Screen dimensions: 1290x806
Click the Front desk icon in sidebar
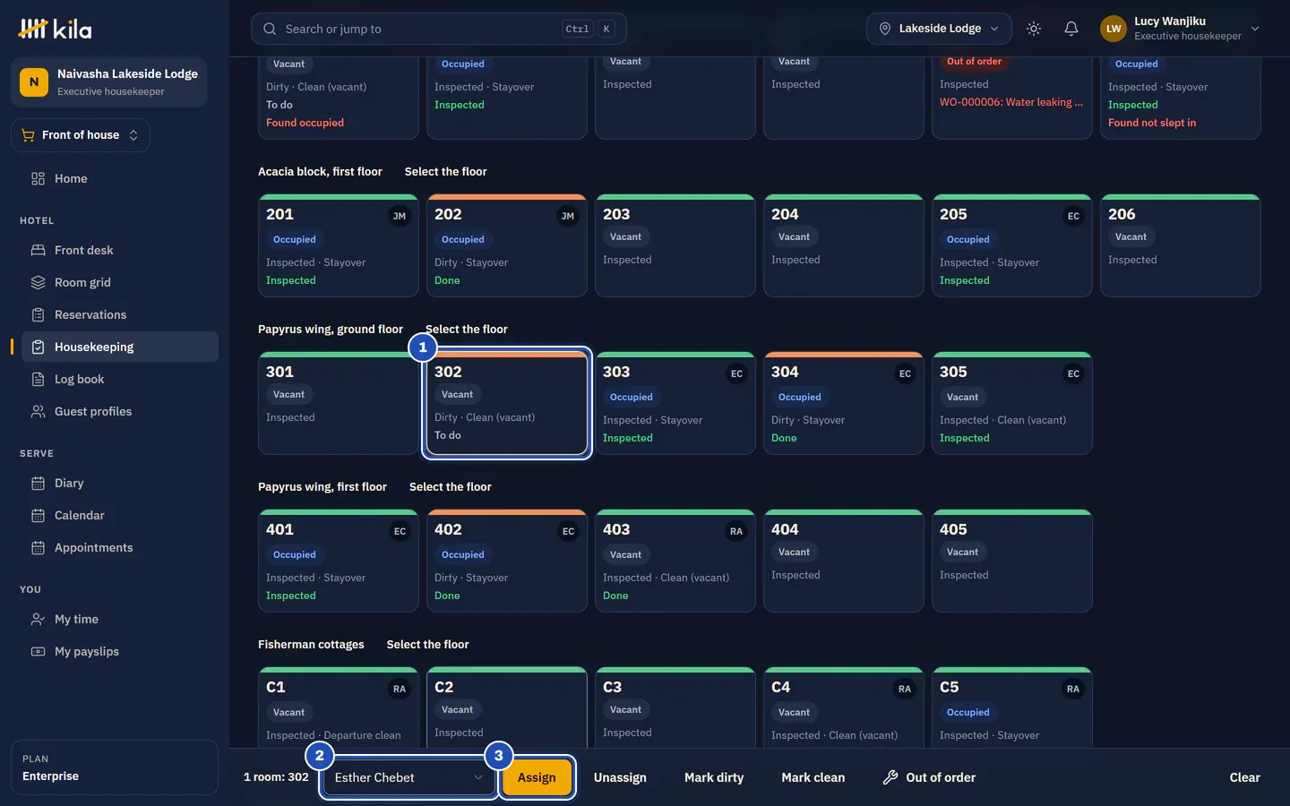[38, 250]
